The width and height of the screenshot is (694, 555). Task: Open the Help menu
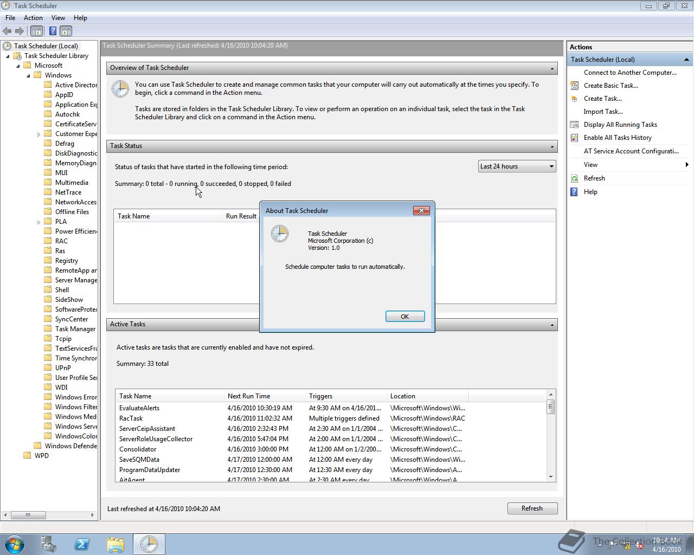(x=80, y=18)
